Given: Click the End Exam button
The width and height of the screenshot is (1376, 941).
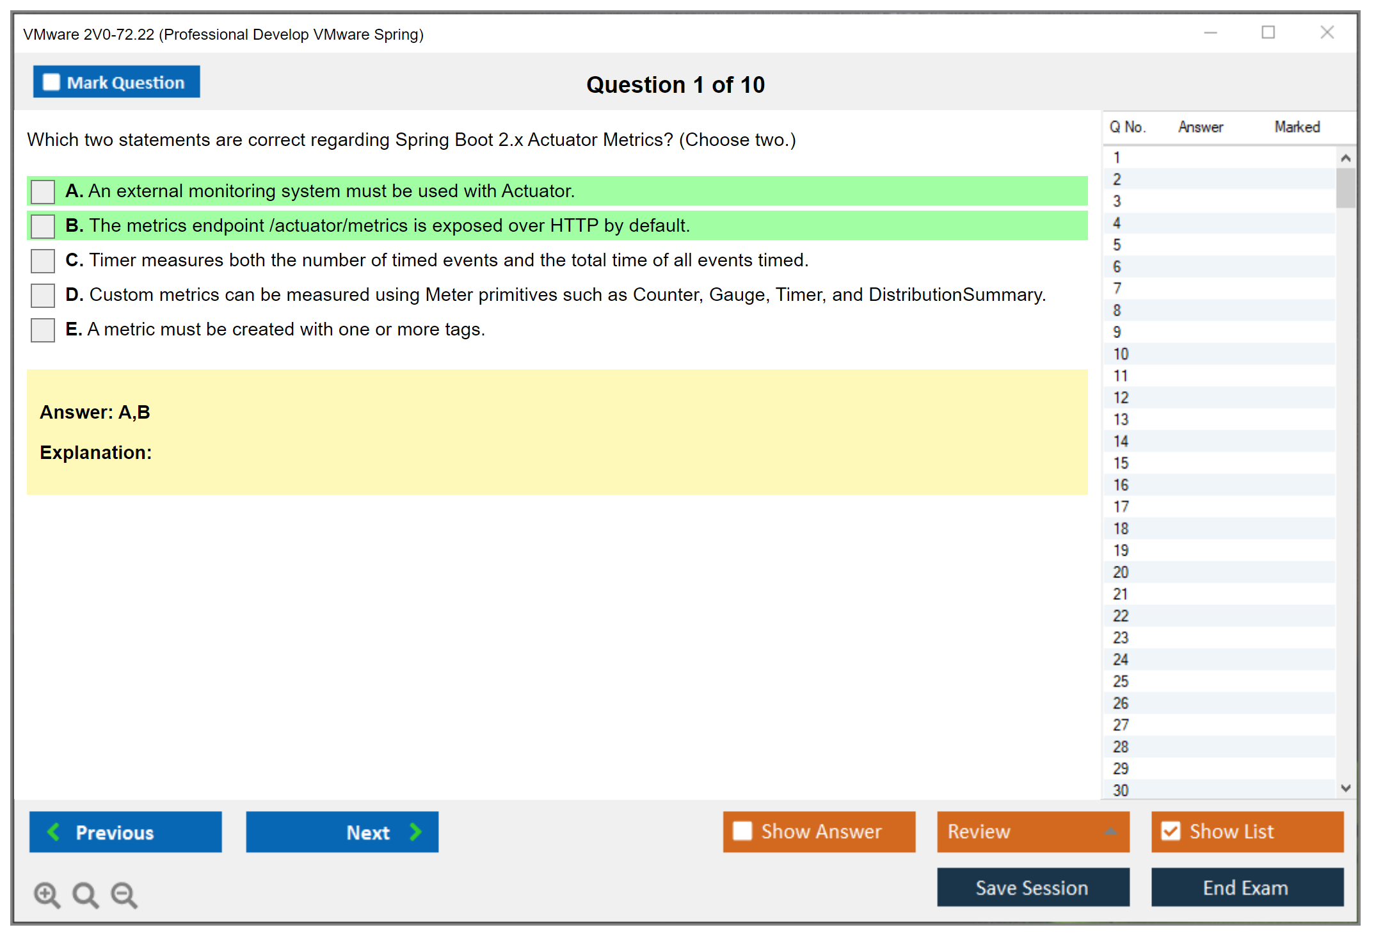Looking at the screenshot, I should pyautogui.click(x=1246, y=887).
